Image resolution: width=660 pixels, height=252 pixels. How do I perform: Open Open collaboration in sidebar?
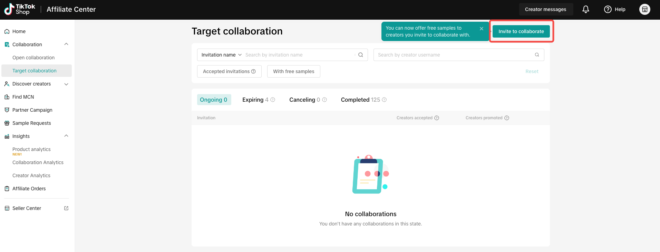[33, 58]
